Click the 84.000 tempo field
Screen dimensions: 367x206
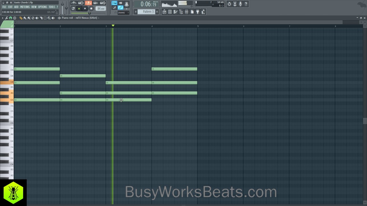pos(101,9)
